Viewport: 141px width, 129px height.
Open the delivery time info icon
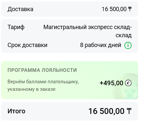(x=128, y=45)
